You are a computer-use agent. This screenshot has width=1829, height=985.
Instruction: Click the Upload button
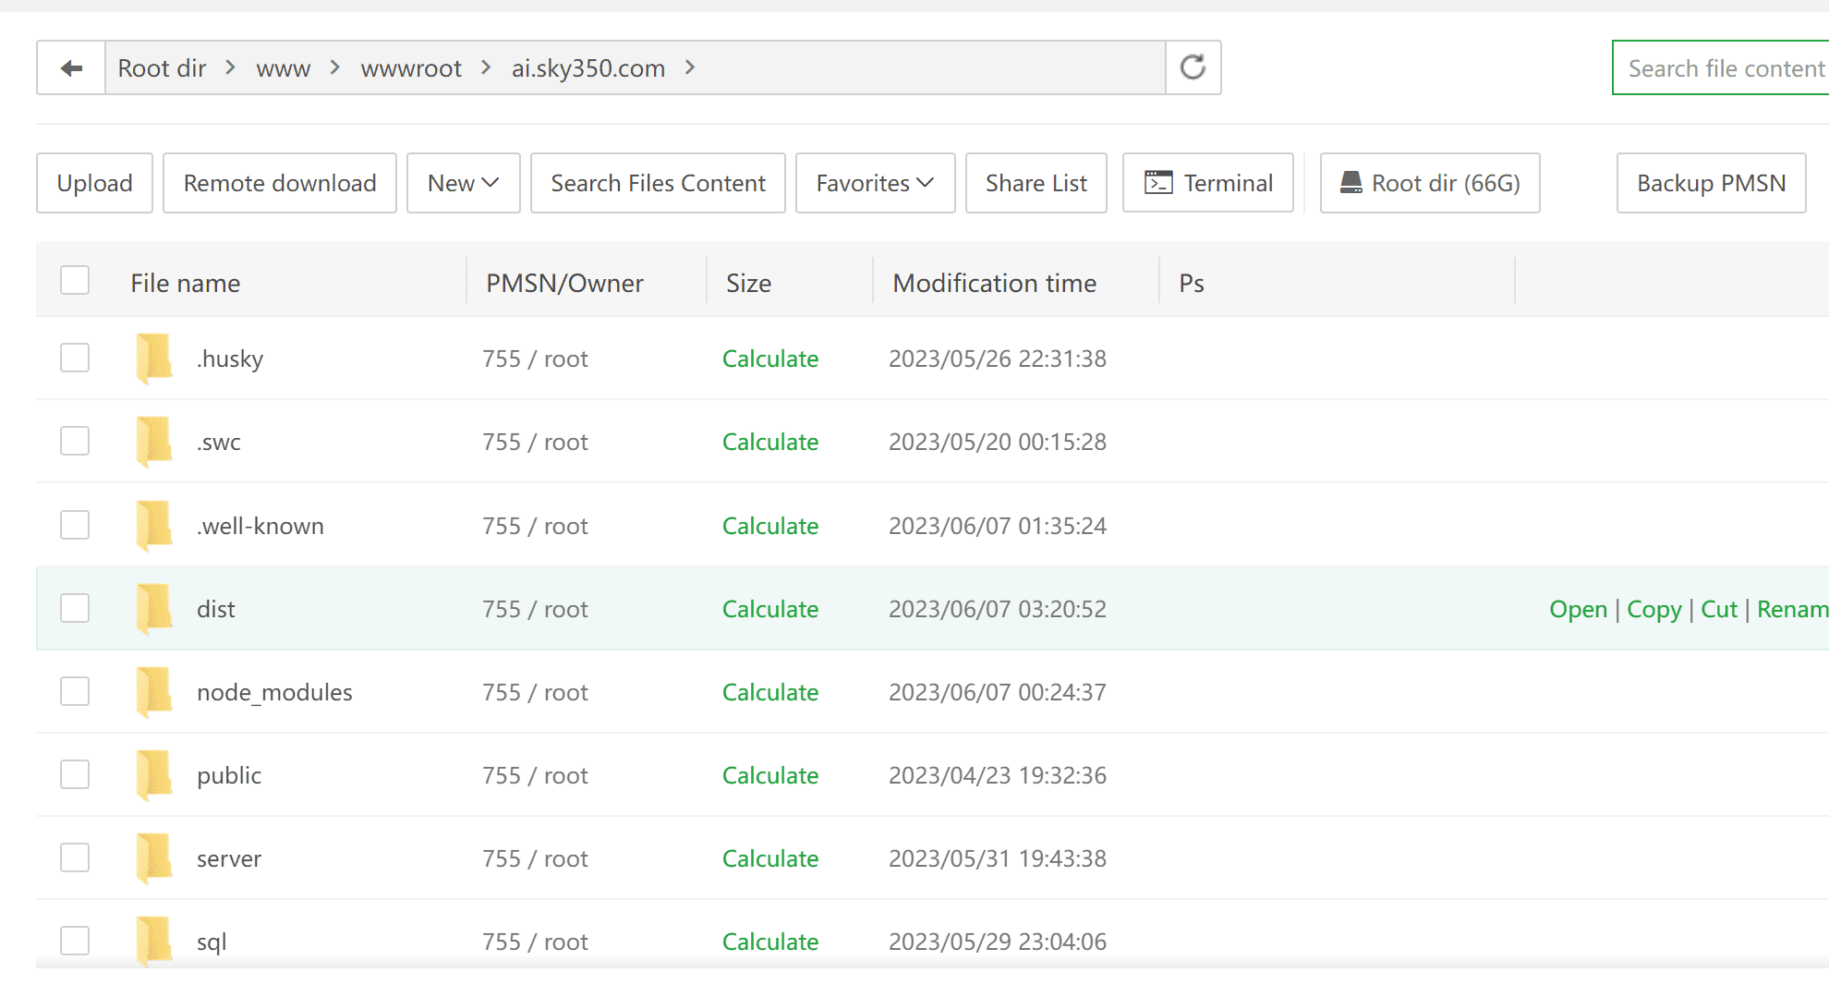pos(94,183)
